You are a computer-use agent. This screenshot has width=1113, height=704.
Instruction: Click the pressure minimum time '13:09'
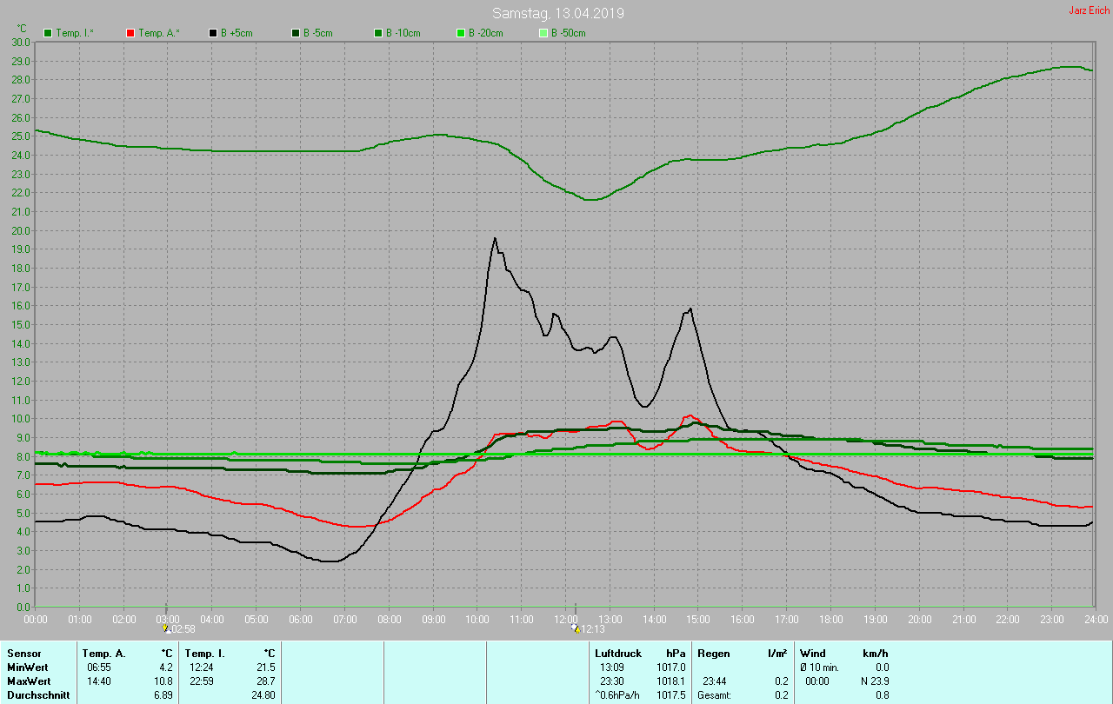pyautogui.click(x=612, y=667)
